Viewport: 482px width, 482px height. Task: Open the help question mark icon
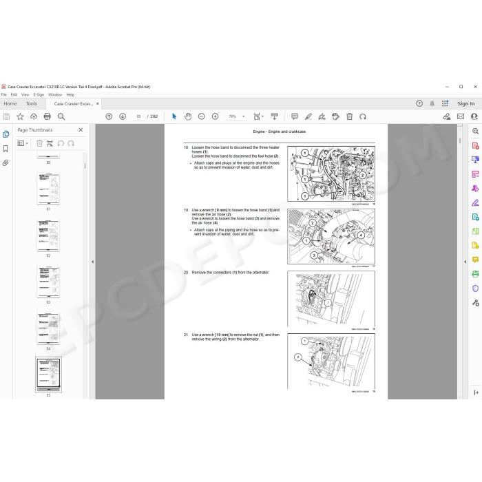tap(419, 103)
